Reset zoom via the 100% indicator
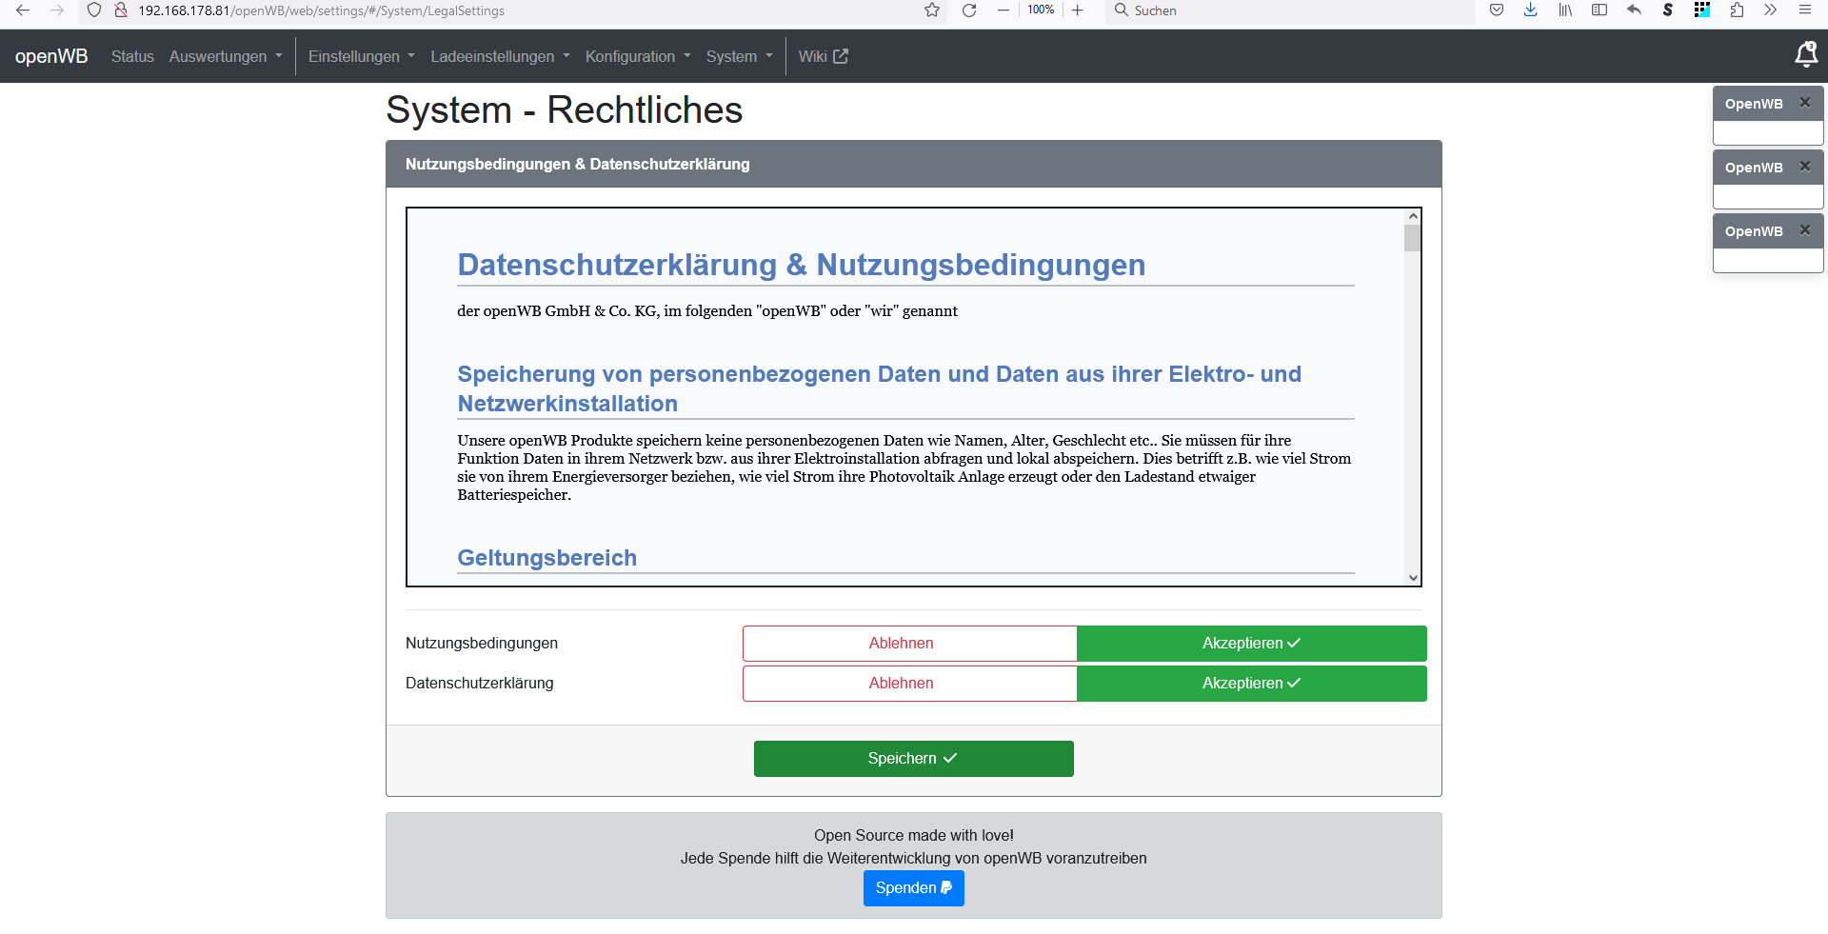 1041,10
